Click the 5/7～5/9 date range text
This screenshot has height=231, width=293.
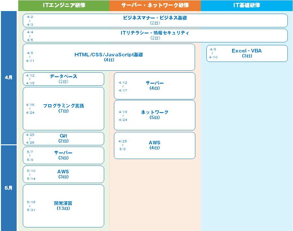[x=30, y=156]
